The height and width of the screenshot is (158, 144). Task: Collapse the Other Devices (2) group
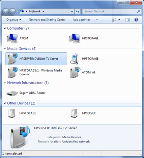(x=5, y=103)
